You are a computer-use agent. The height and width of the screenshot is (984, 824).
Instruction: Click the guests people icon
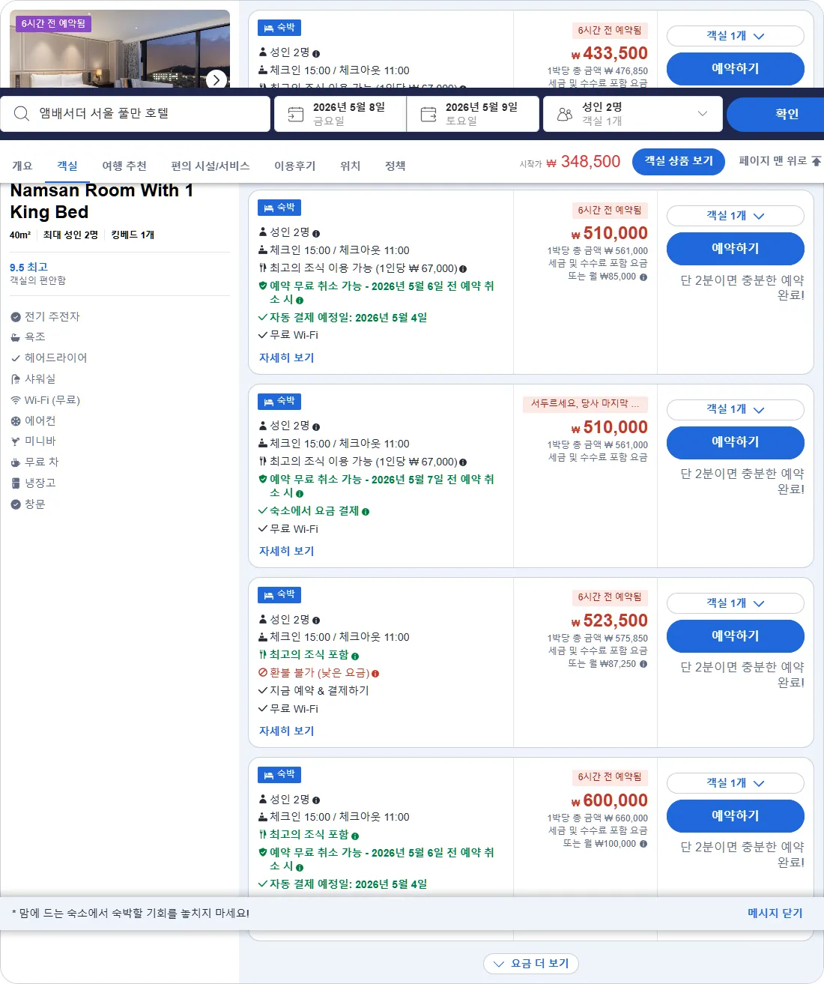click(565, 115)
